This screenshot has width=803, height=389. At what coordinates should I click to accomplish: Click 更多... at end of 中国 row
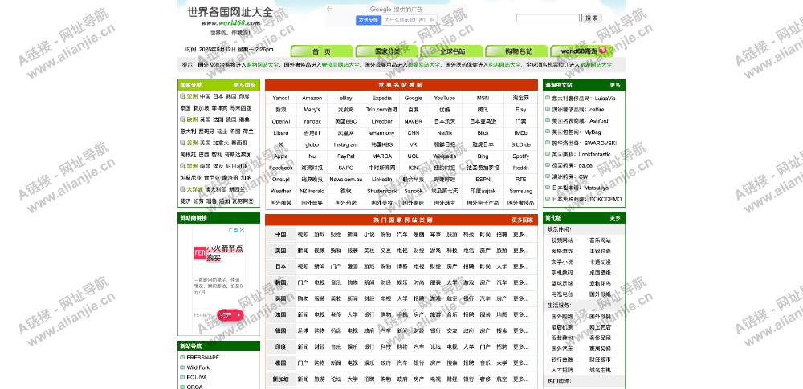point(520,234)
